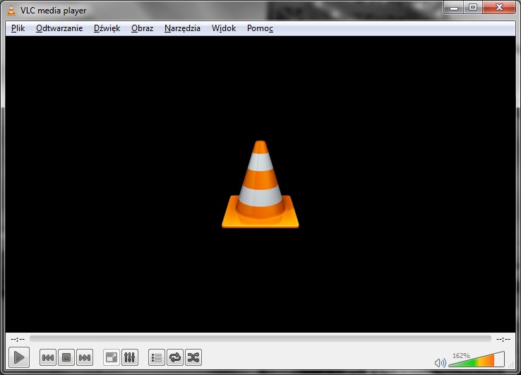The height and width of the screenshot is (375, 521).
Task: Show the playlist list icon
Action: [x=157, y=357]
